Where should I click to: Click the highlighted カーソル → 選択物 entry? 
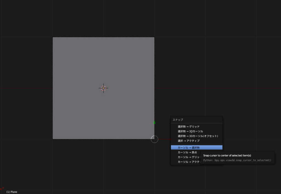(196, 148)
